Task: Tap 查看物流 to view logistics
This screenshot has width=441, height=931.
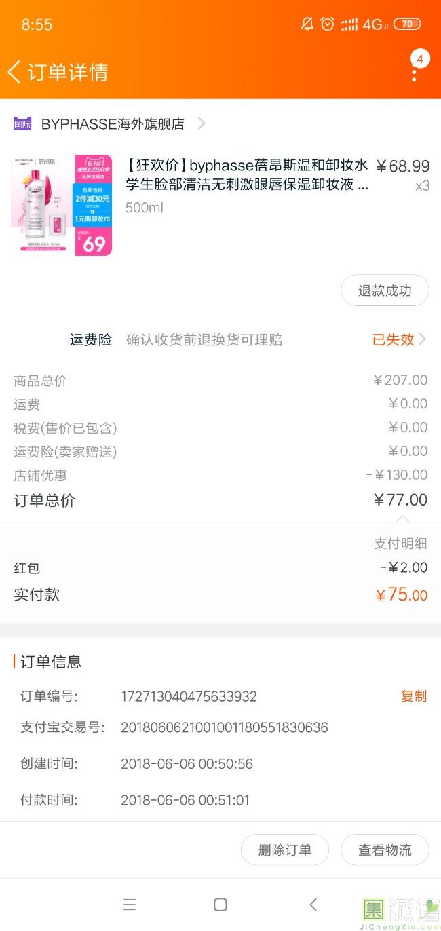Action: (385, 850)
